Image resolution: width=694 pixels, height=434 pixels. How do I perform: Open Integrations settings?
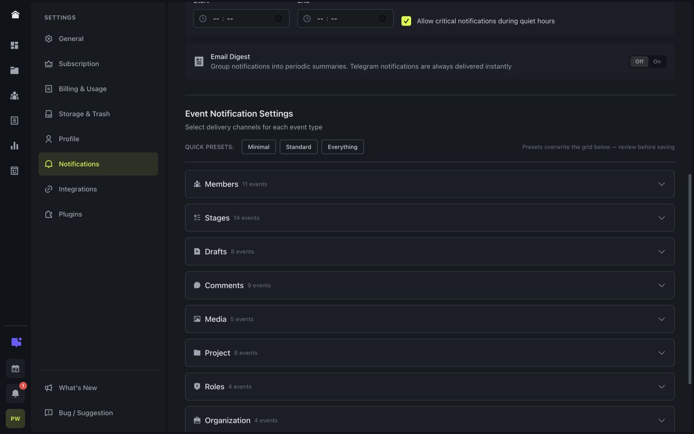98,189
